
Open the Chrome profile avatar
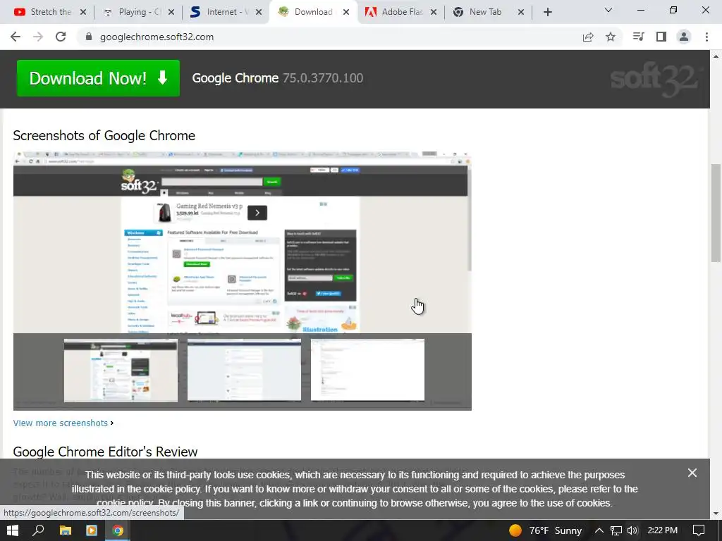pos(684,37)
